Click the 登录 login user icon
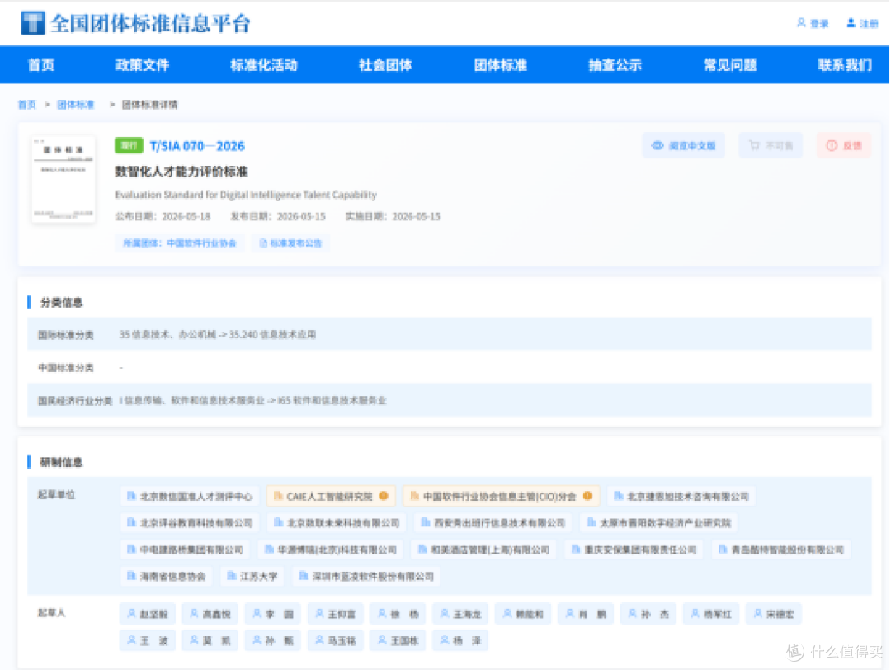Viewport: 891px width, 670px height. tap(801, 23)
